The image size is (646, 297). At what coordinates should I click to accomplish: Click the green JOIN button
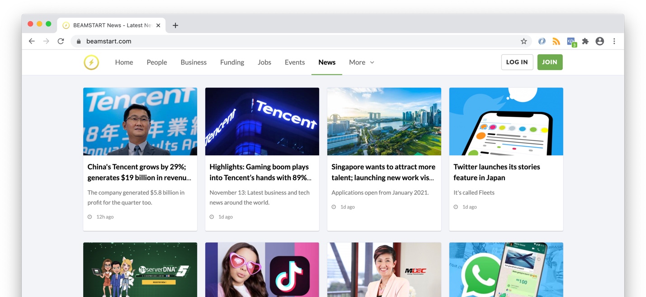click(x=550, y=62)
